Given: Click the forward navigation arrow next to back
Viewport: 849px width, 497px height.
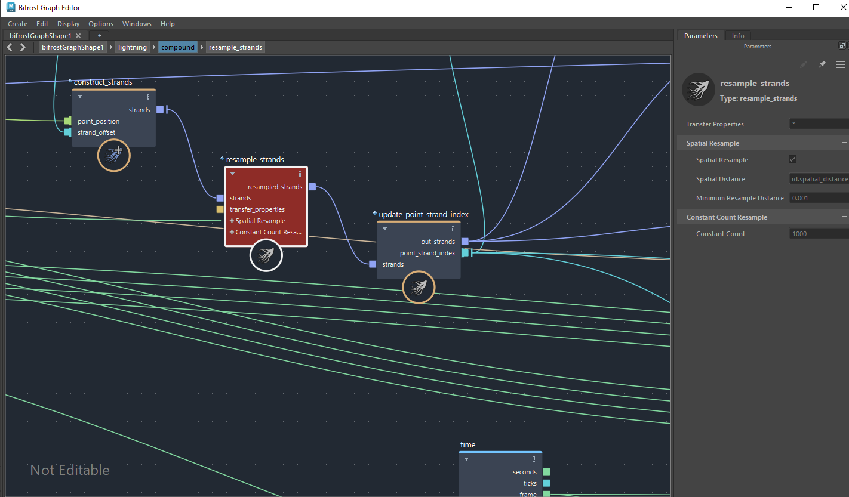Looking at the screenshot, I should pyautogui.click(x=21, y=47).
